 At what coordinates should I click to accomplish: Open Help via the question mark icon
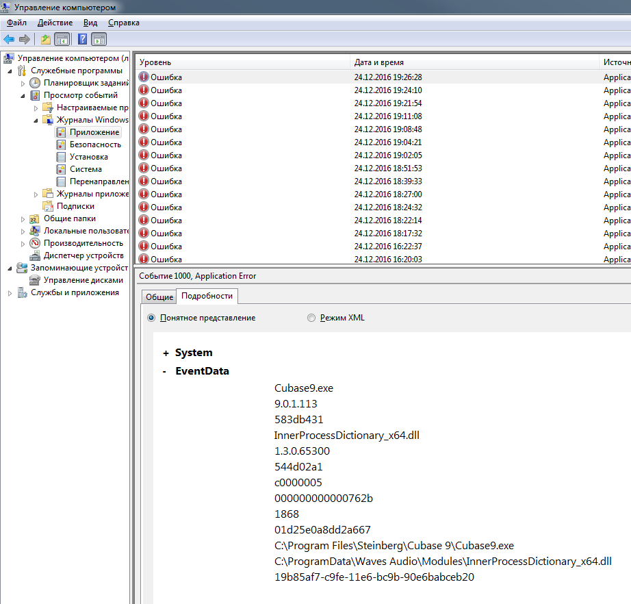tap(83, 39)
